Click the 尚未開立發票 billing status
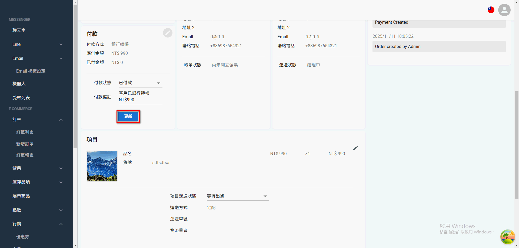Screen dimensions: 519x248 point(225,65)
